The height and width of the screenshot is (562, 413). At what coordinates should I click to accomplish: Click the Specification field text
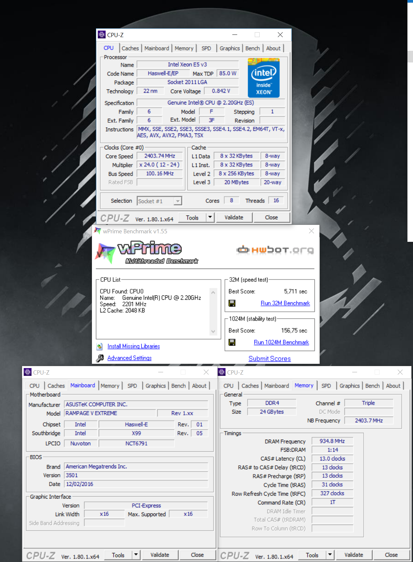(211, 103)
